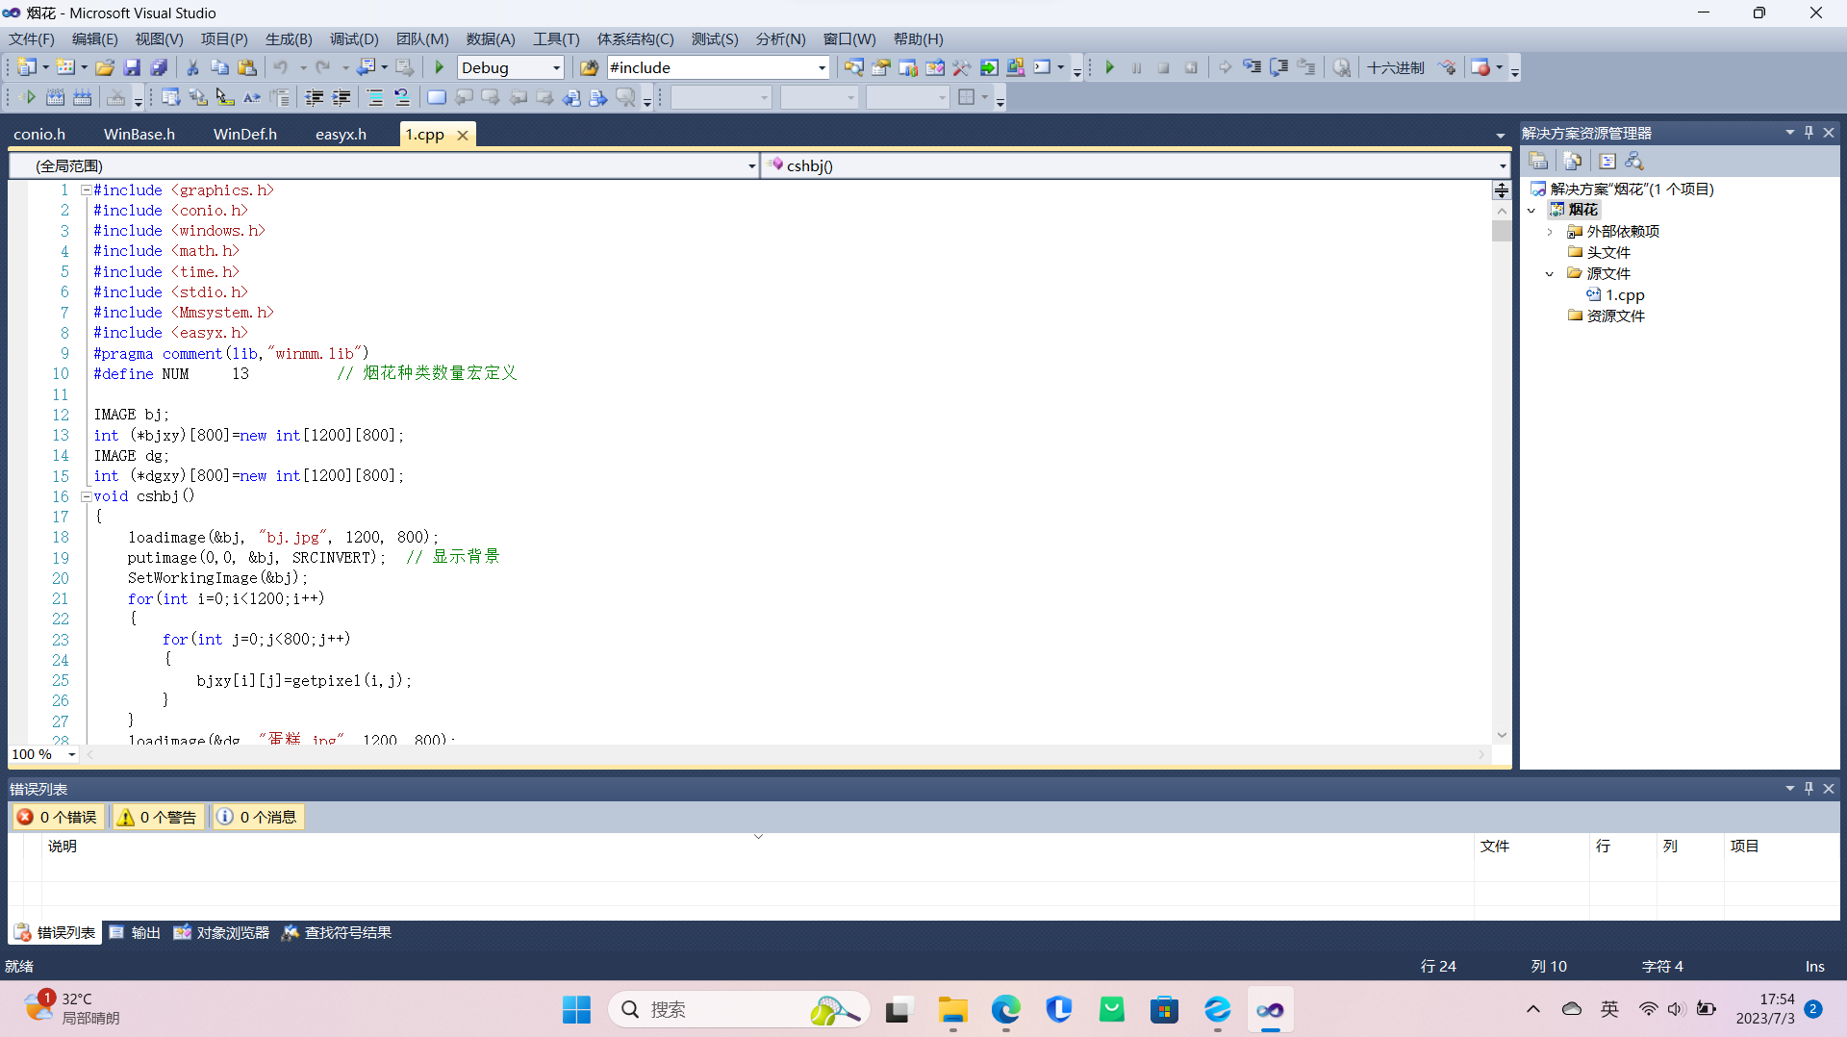The image size is (1847, 1037).
Task: Click the Copy icon in toolbar
Action: click(x=219, y=67)
